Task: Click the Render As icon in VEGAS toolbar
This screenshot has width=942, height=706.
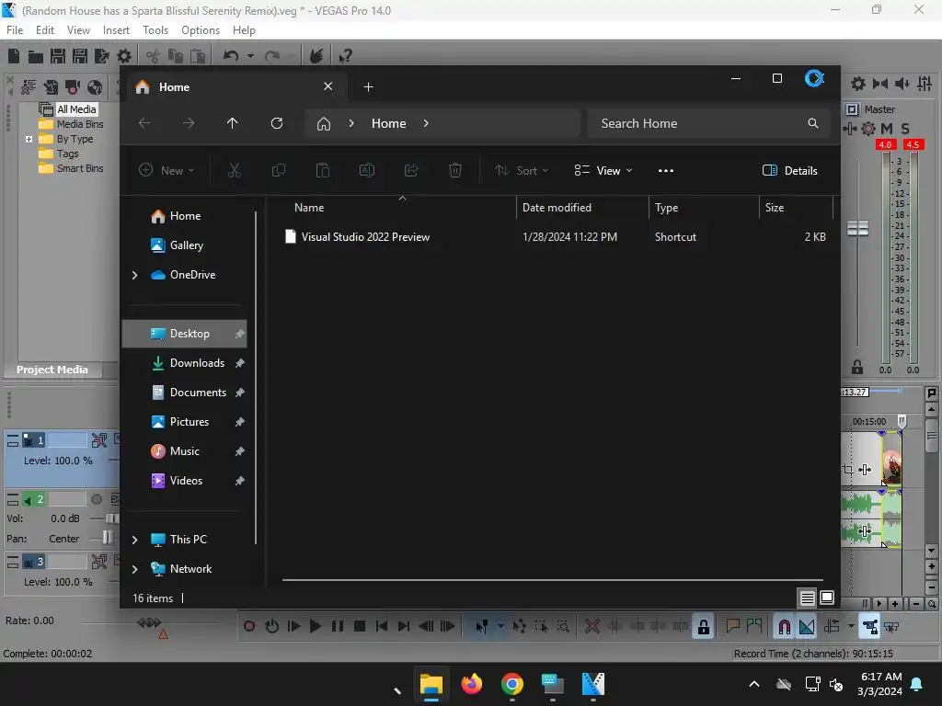Action: coord(102,56)
